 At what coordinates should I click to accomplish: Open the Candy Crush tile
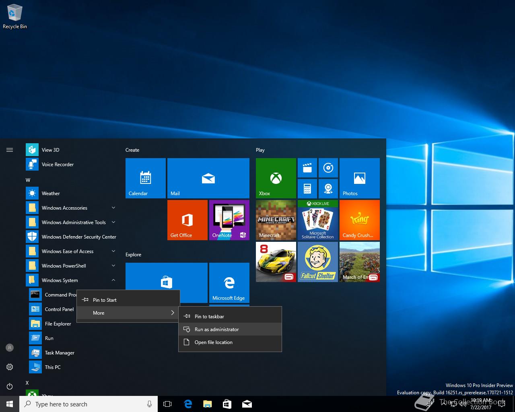[360, 220]
